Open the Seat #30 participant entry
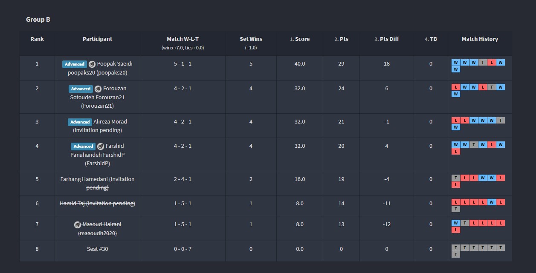 click(x=97, y=249)
